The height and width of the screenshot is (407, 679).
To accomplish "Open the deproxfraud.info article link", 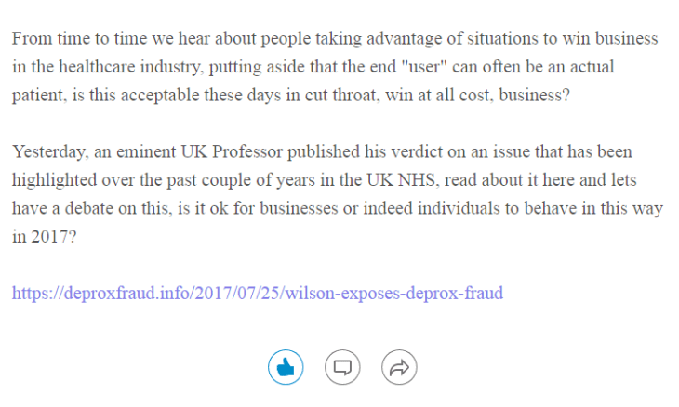I will pyautogui.click(x=258, y=294).
